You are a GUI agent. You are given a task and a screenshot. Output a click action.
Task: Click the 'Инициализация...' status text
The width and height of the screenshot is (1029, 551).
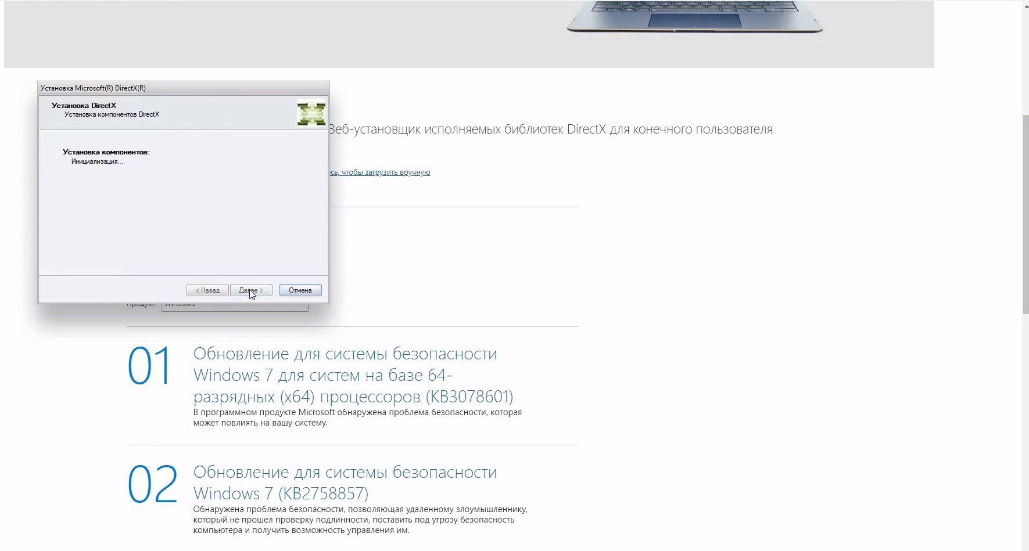97,161
